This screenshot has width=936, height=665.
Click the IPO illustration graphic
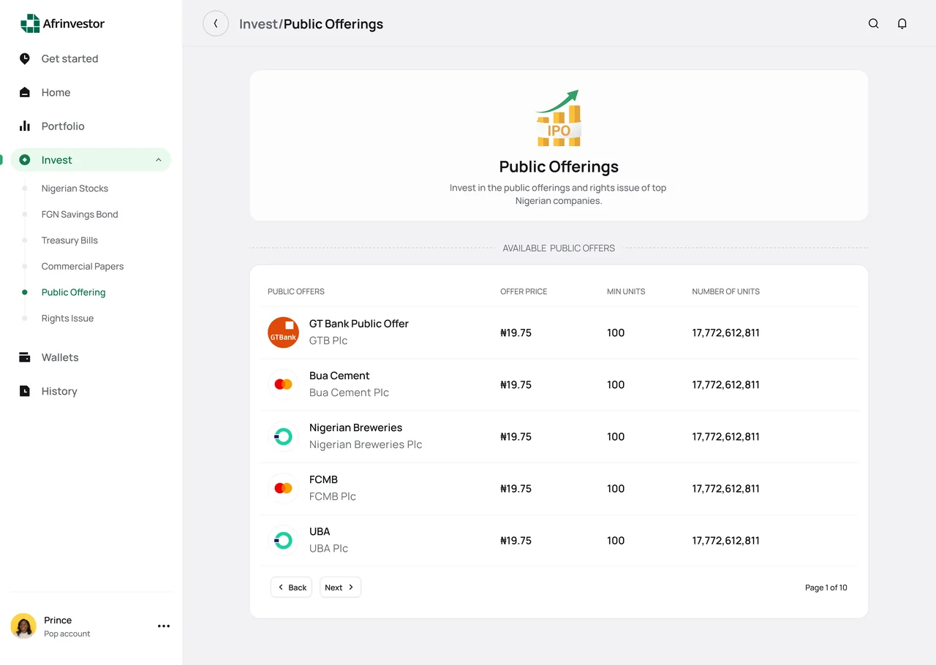[559, 118]
